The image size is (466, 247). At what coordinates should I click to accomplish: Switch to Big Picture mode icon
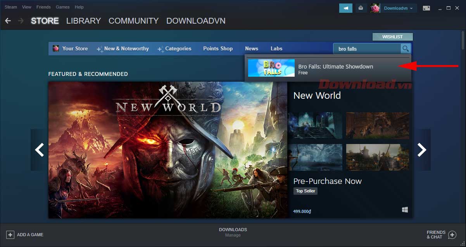426,8
